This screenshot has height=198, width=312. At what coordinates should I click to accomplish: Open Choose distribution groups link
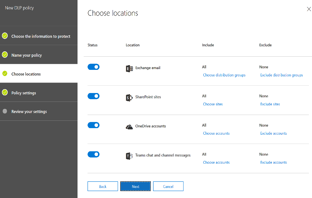[224, 75]
